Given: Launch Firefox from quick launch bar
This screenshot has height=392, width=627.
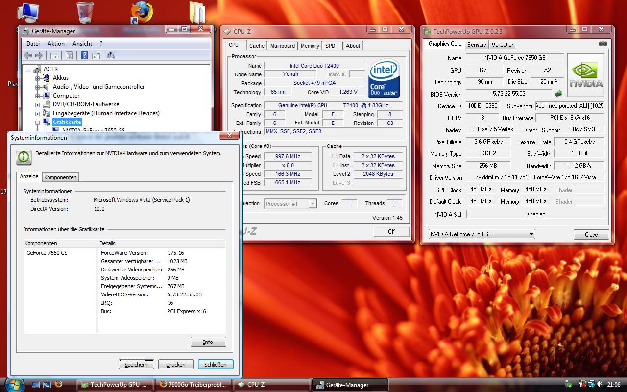Looking at the screenshot, I should click(x=58, y=384).
